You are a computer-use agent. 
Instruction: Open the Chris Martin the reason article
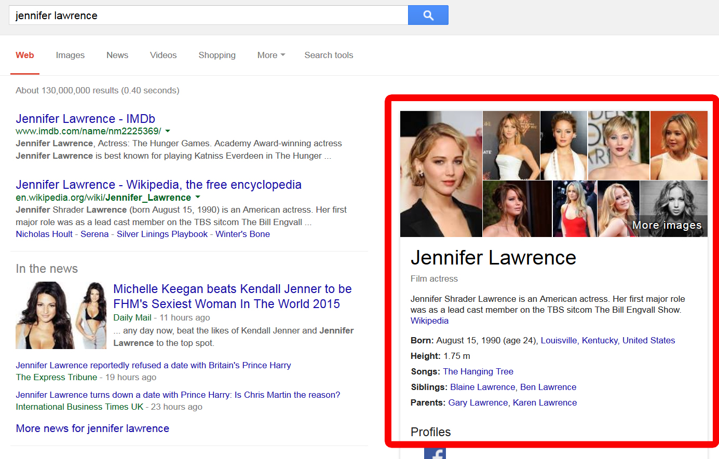[178, 395]
